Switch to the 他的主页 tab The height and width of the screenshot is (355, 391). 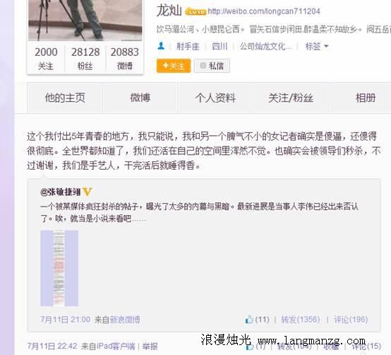[65, 98]
